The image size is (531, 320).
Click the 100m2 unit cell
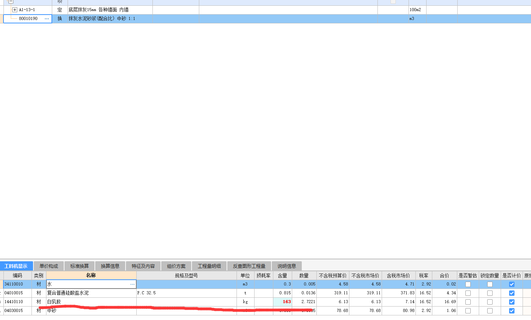click(417, 10)
